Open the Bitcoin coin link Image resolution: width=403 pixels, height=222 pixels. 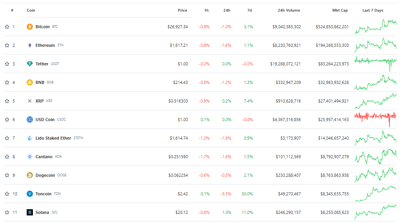tap(43, 27)
